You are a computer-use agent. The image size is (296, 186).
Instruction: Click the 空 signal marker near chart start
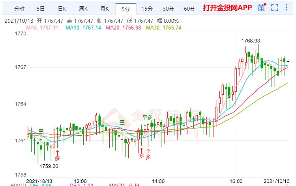pos(41,131)
